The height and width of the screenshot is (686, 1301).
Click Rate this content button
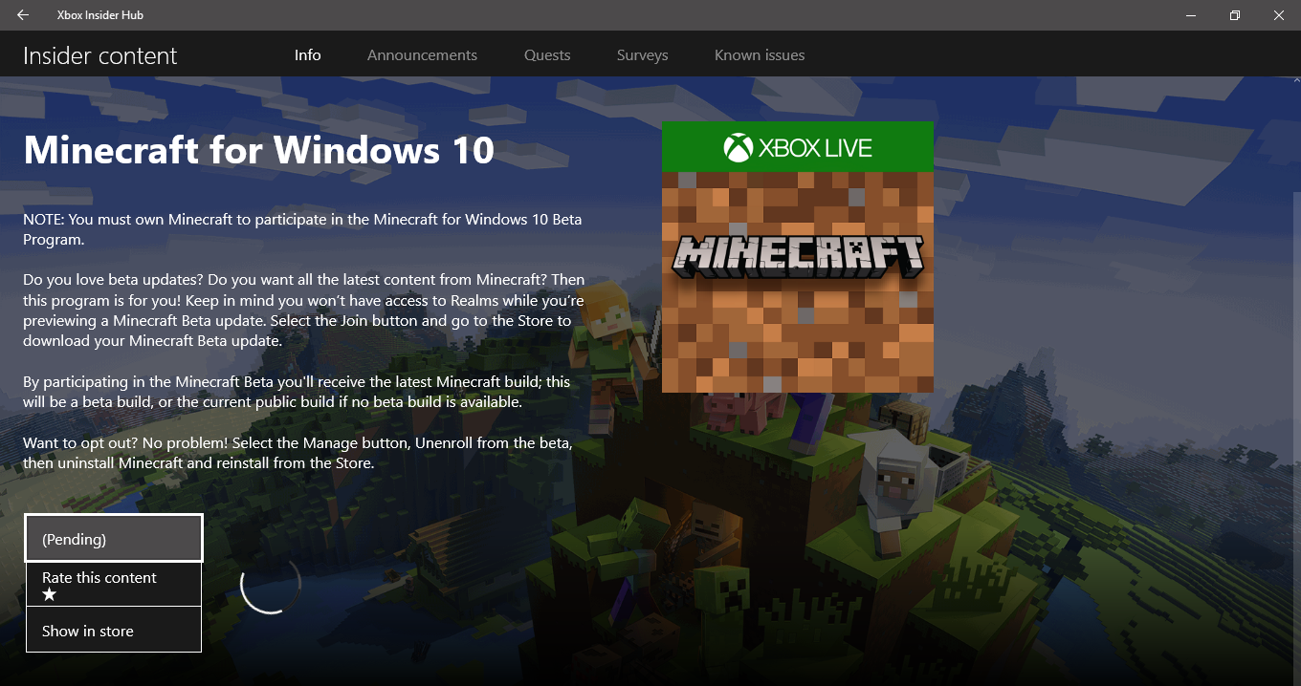pos(114,585)
